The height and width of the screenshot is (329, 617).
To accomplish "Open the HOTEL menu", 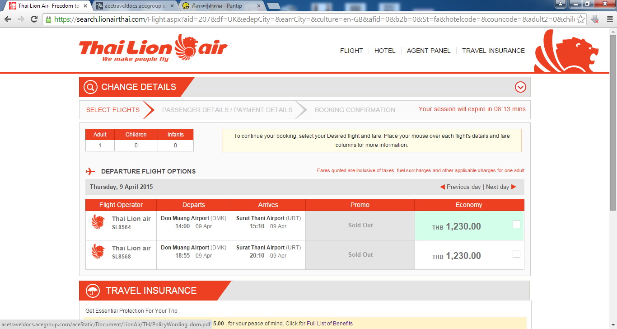I will pyautogui.click(x=385, y=51).
